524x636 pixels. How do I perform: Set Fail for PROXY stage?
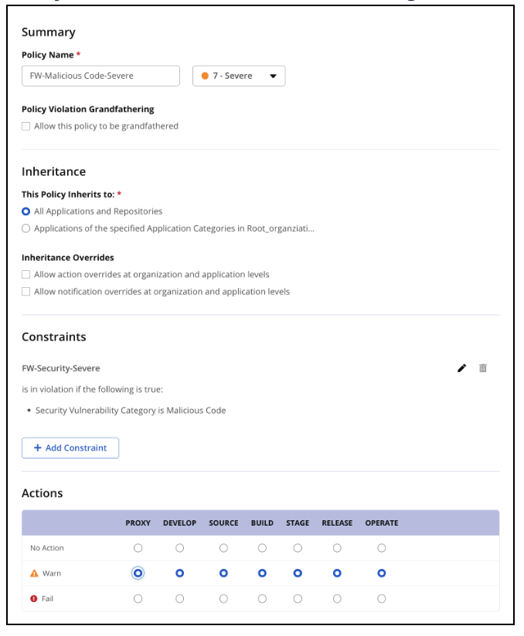(x=138, y=599)
